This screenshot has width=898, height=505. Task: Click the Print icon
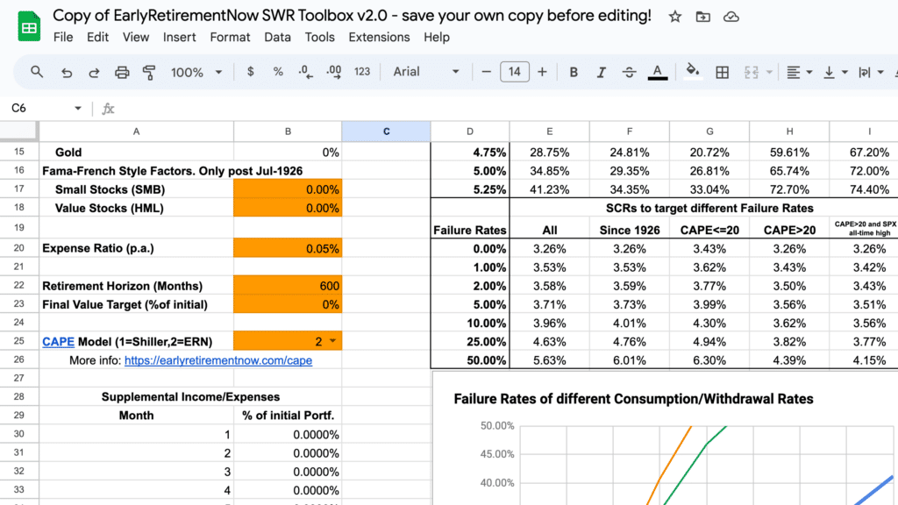tap(122, 71)
